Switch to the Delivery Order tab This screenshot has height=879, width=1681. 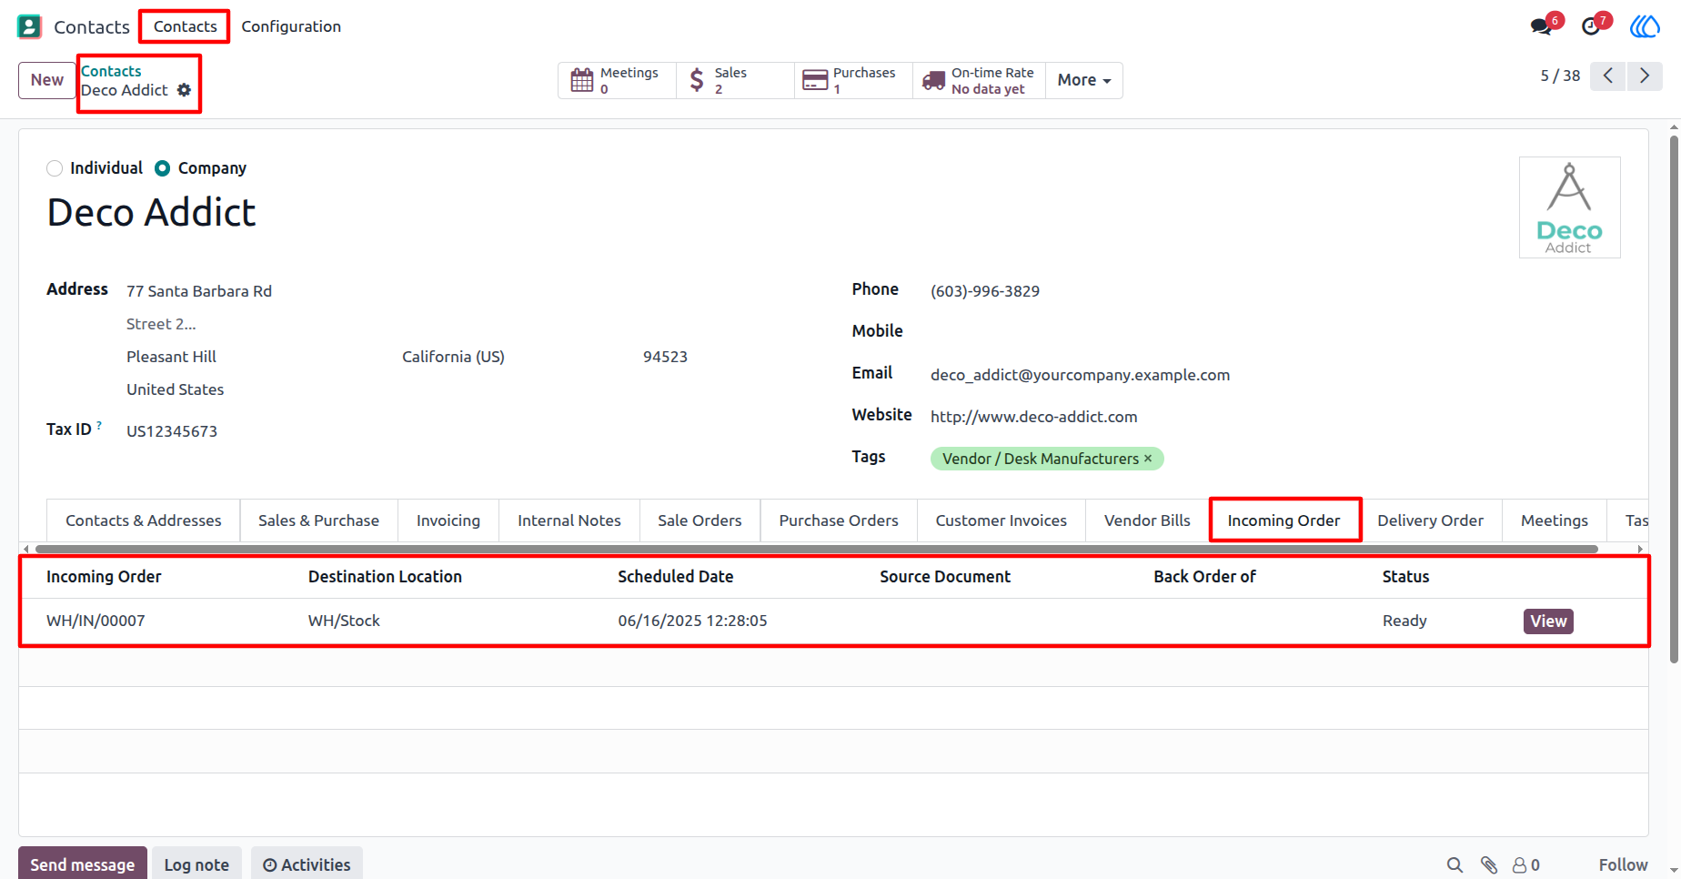click(x=1430, y=520)
